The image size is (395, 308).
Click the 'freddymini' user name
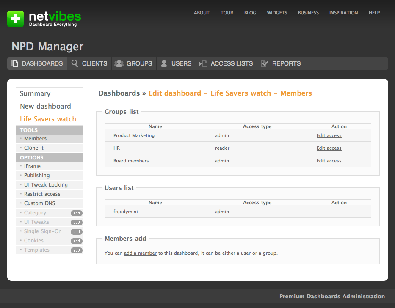tap(125, 212)
